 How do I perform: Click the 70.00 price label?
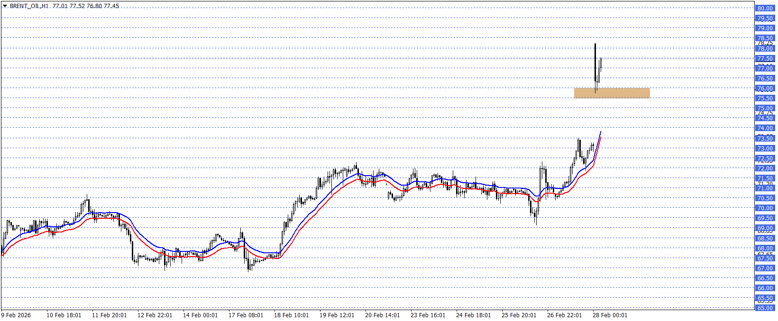(x=765, y=208)
